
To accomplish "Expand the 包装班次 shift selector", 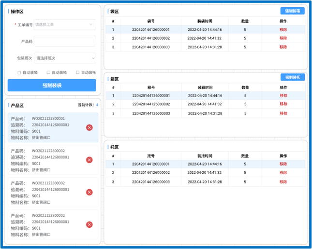I will (65, 58).
